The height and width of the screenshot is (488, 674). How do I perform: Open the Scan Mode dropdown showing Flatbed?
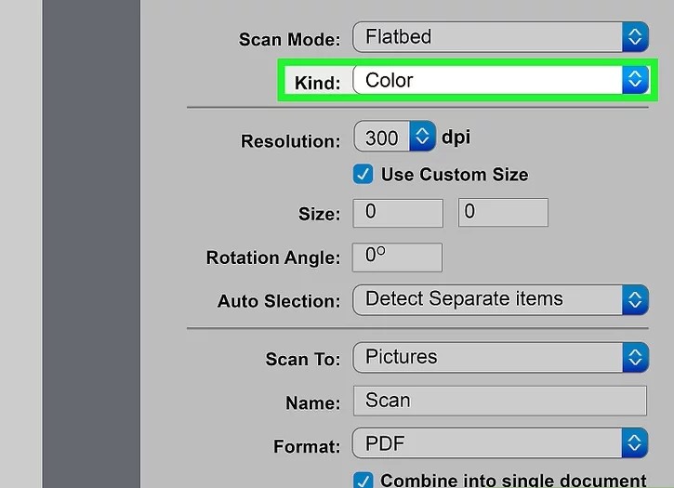(x=488, y=37)
